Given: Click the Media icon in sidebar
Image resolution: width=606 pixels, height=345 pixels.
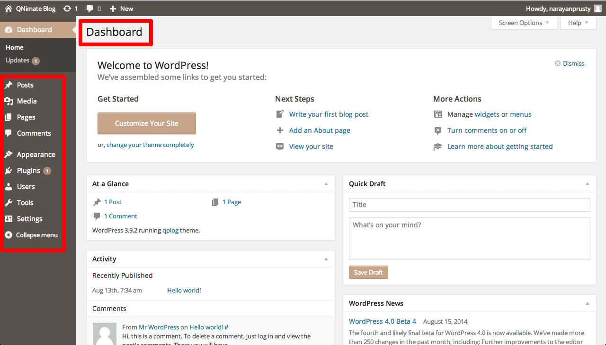Looking at the screenshot, I should click(9, 101).
